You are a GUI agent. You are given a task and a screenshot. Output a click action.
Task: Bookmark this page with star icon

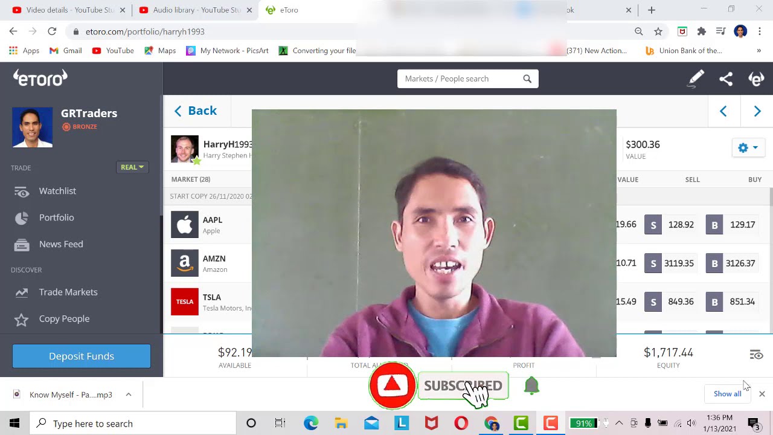(x=658, y=31)
